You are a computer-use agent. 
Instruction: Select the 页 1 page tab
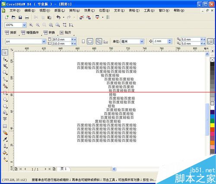coord(64,169)
